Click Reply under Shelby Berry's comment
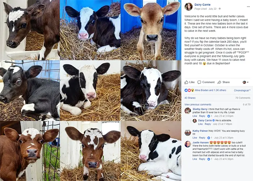The width and height of the screenshot is (253, 181). point(202,116)
